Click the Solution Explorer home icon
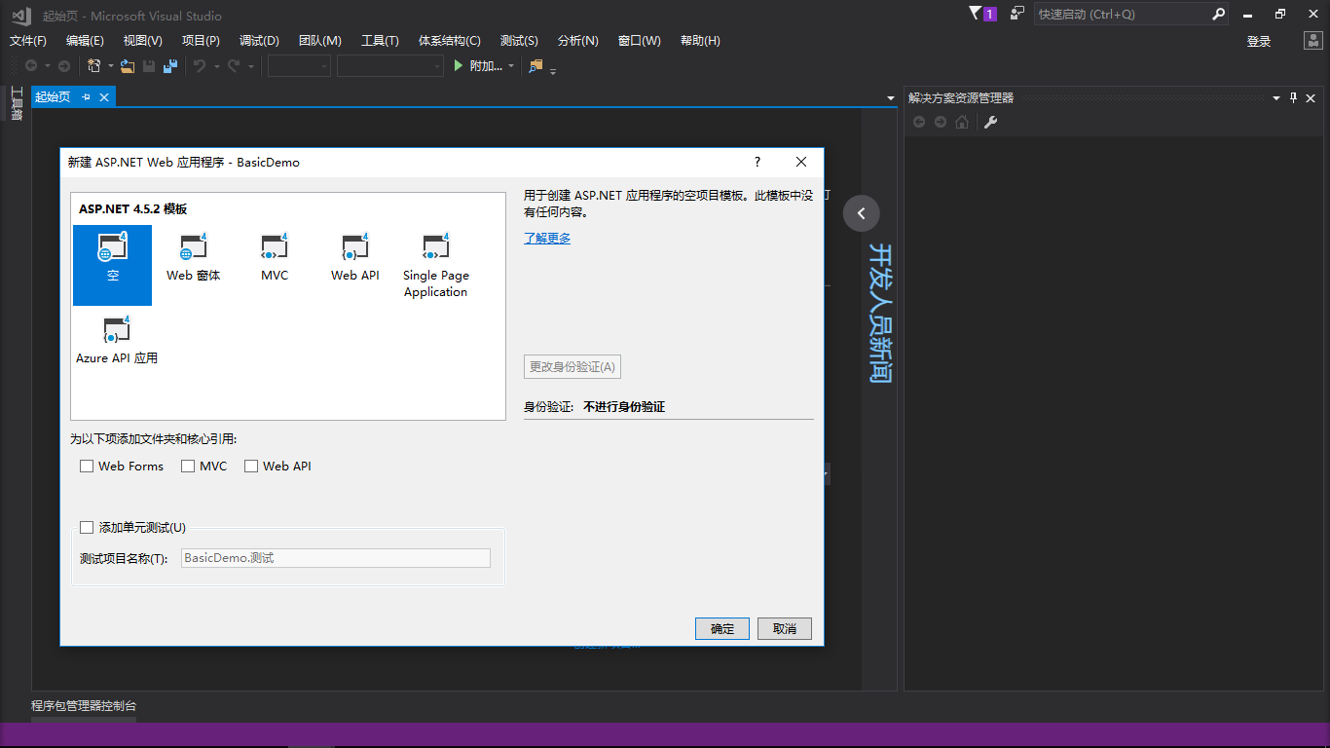Image resolution: width=1330 pixels, height=748 pixels. (x=962, y=122)
